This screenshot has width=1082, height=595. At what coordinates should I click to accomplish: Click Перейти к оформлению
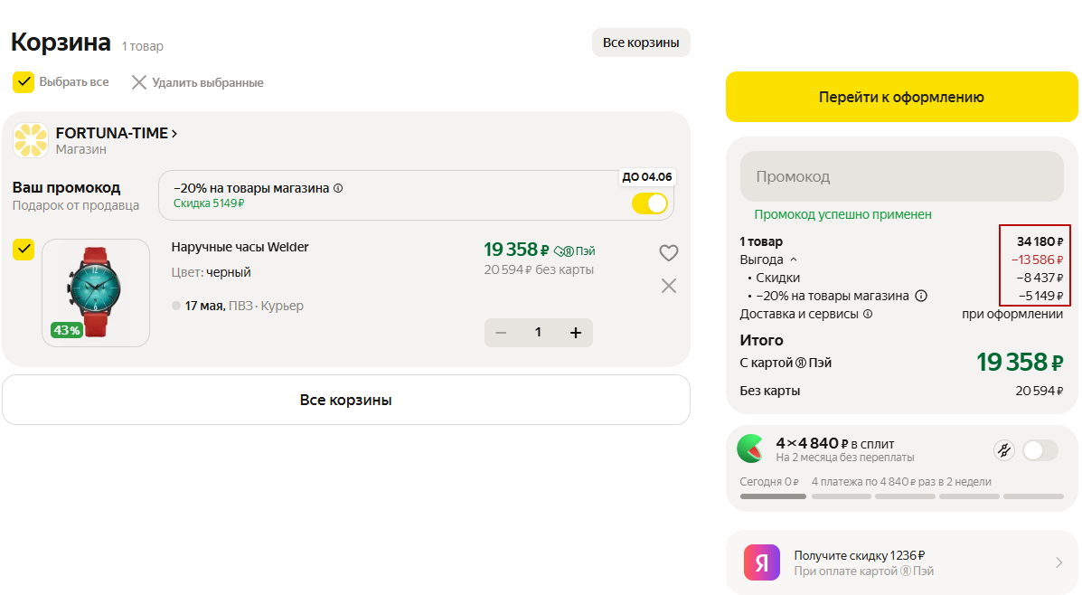pyautogui.click(x=901, y=97)
